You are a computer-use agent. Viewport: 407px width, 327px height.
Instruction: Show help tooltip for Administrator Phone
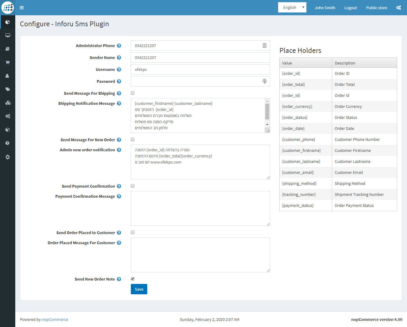[119, 46]
